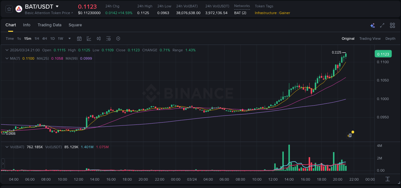Click the 0.1123 current price tag

(x=383, y=54)
